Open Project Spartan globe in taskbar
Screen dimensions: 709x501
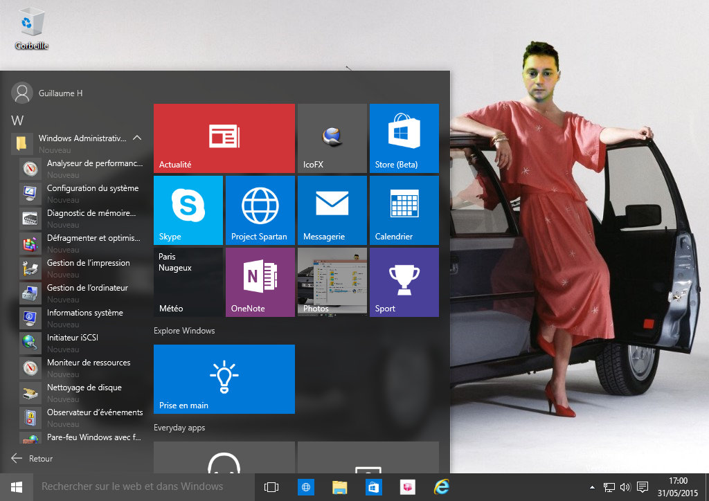tap(306, 487)
